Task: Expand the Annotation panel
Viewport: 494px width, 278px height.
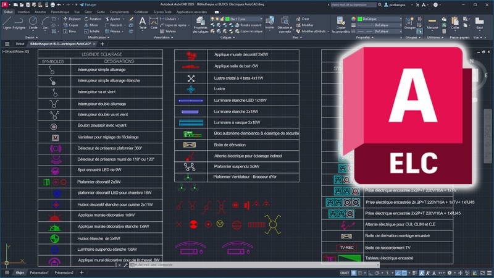Action: click(x=163, y=37)
